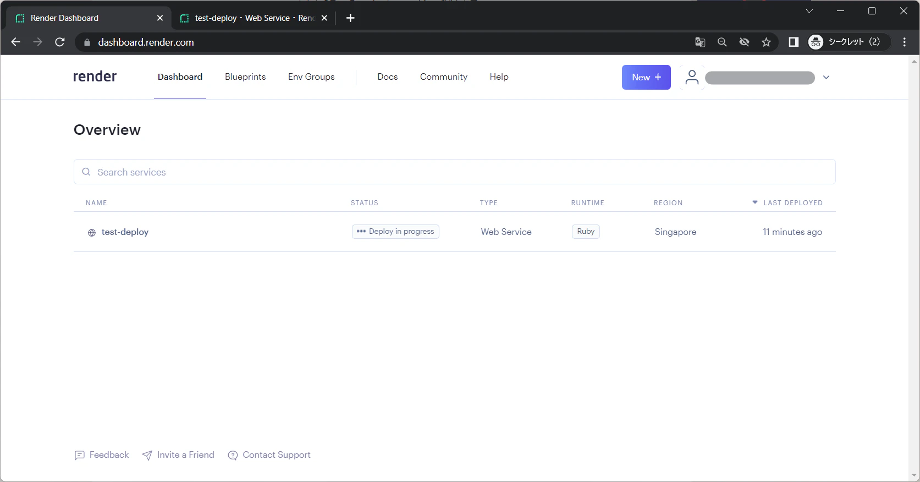The height and width of the screenshot is (482, 920).
Task: Click the zoom magnifier icon in address bar
Action: (x=722, y=42)
